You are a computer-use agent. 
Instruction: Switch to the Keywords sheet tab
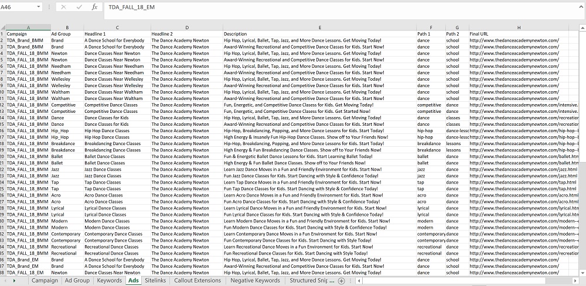point(109,280)
